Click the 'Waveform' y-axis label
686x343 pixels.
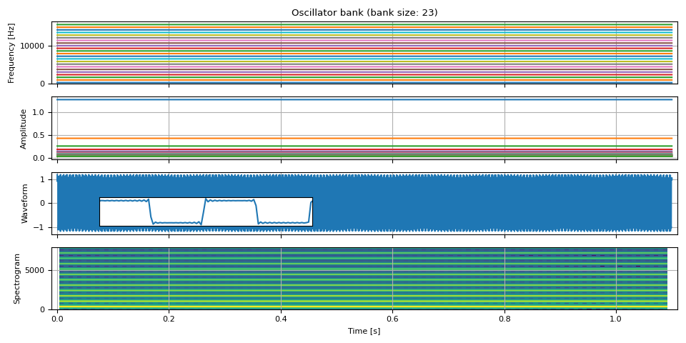[25, 203]
